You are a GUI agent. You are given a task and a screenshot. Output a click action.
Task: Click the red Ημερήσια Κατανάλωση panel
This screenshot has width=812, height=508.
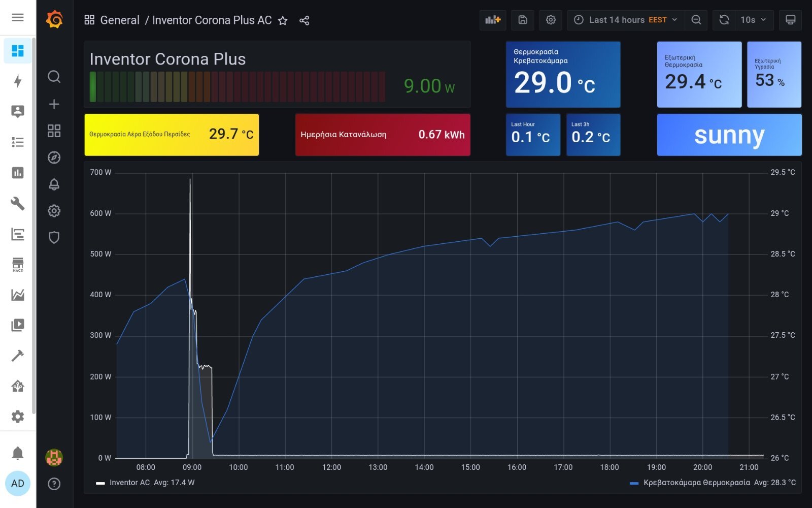(x=383, y=135)
